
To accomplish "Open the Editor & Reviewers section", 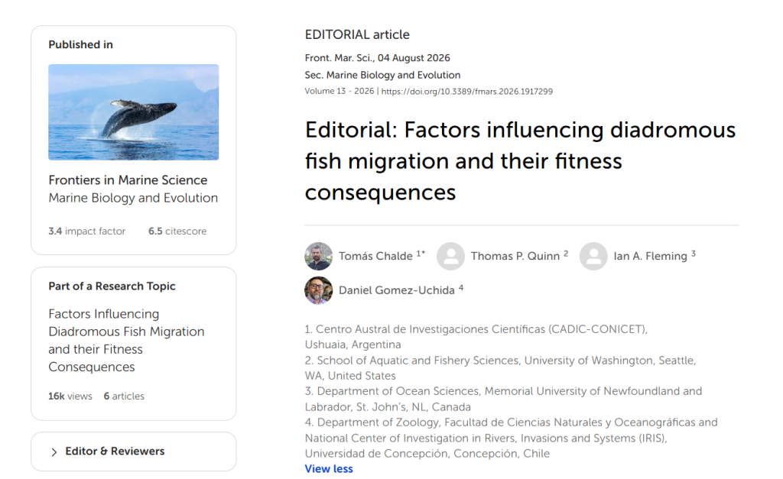I will (x=133, y=451).
